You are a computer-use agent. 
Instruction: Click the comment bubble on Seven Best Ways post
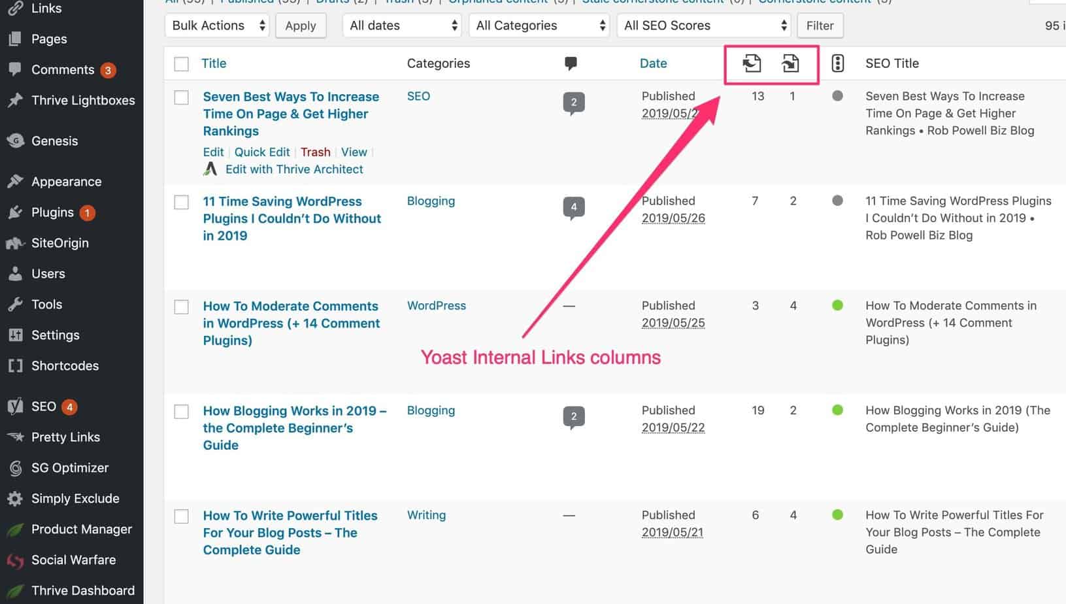573,102
